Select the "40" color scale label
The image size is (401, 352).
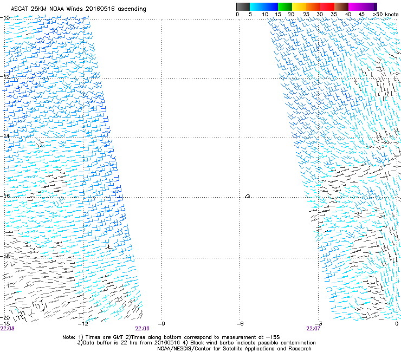click(x=348, y=14)
